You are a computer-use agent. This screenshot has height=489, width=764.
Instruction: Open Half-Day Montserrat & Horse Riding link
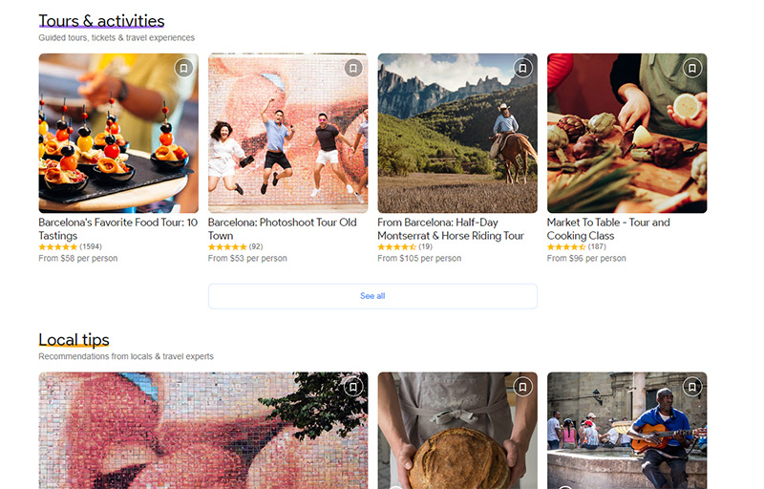pos(451,229)
